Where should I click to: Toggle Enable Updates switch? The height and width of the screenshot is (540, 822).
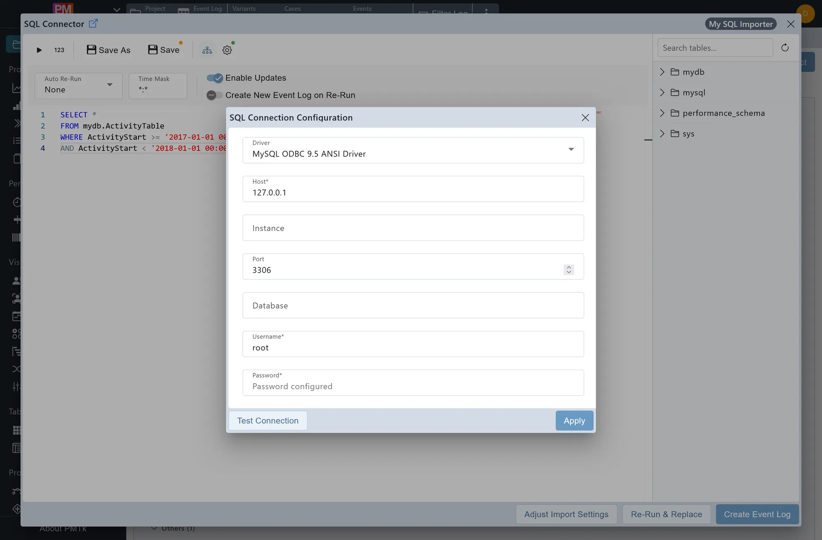[x=215, y=78]
